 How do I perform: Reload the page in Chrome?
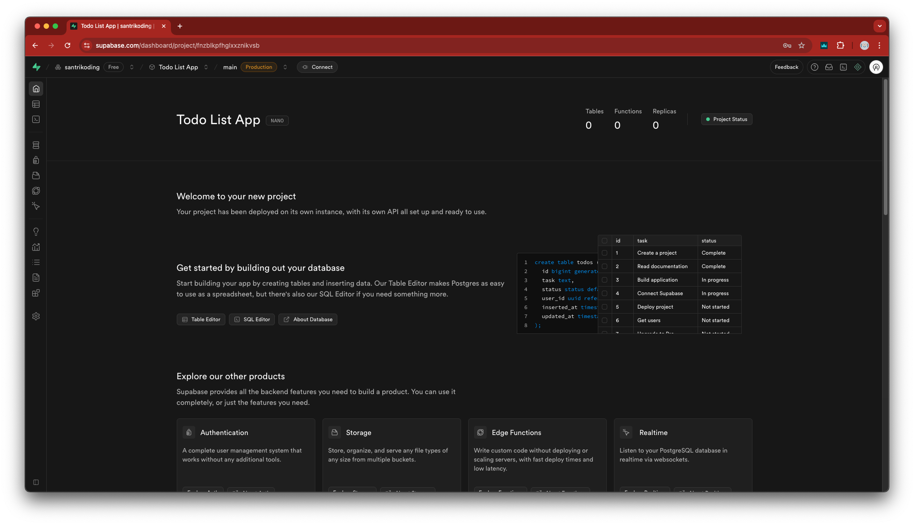point(67,45)
